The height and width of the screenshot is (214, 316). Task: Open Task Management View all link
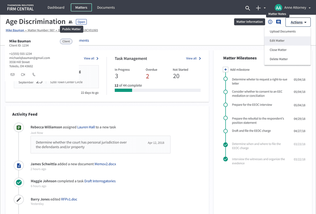click(x=191, y=58)
